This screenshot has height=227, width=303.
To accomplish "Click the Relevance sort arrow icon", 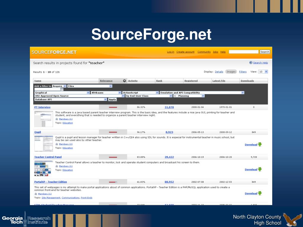I will click(125, 81).
